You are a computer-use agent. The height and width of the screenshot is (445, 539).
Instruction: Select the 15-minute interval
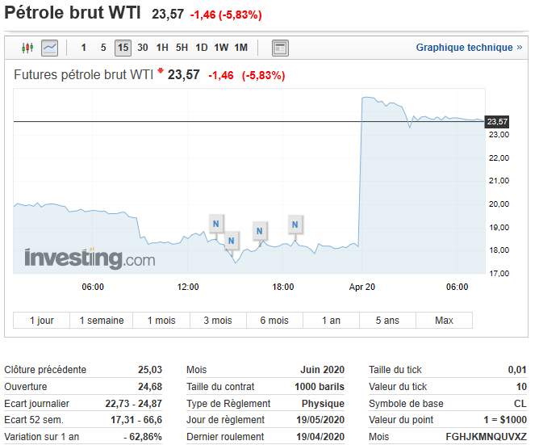click(123, 48)
